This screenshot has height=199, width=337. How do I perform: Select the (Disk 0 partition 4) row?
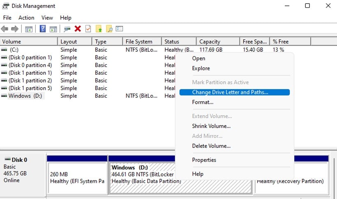pyautogui.click(x=30, y=65)
